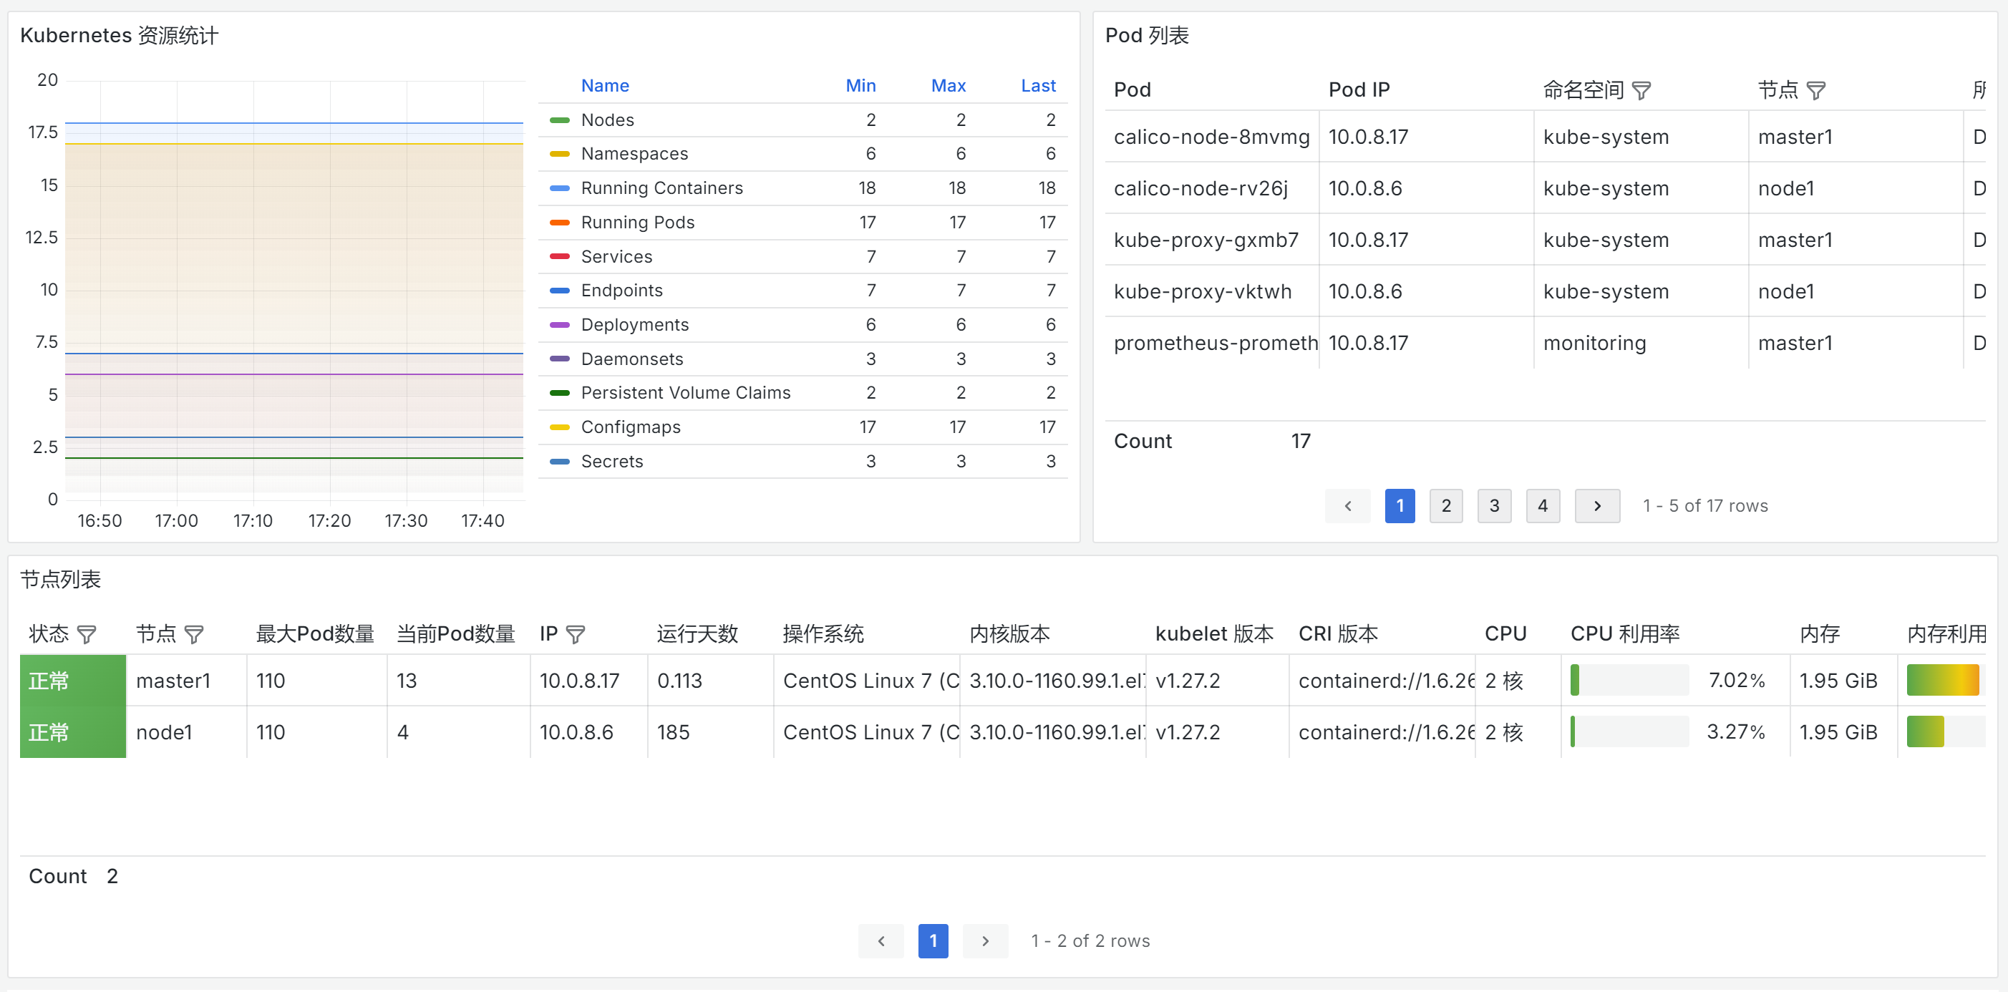
Task: Sort legend by Min column
Action: 860,86
